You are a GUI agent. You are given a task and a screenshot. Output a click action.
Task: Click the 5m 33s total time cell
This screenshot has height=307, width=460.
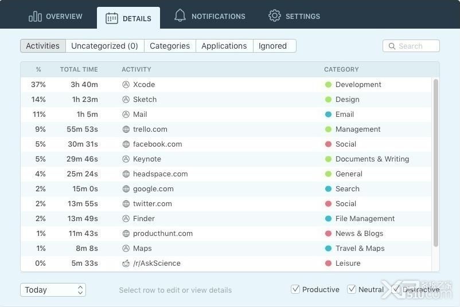(85, 263)
